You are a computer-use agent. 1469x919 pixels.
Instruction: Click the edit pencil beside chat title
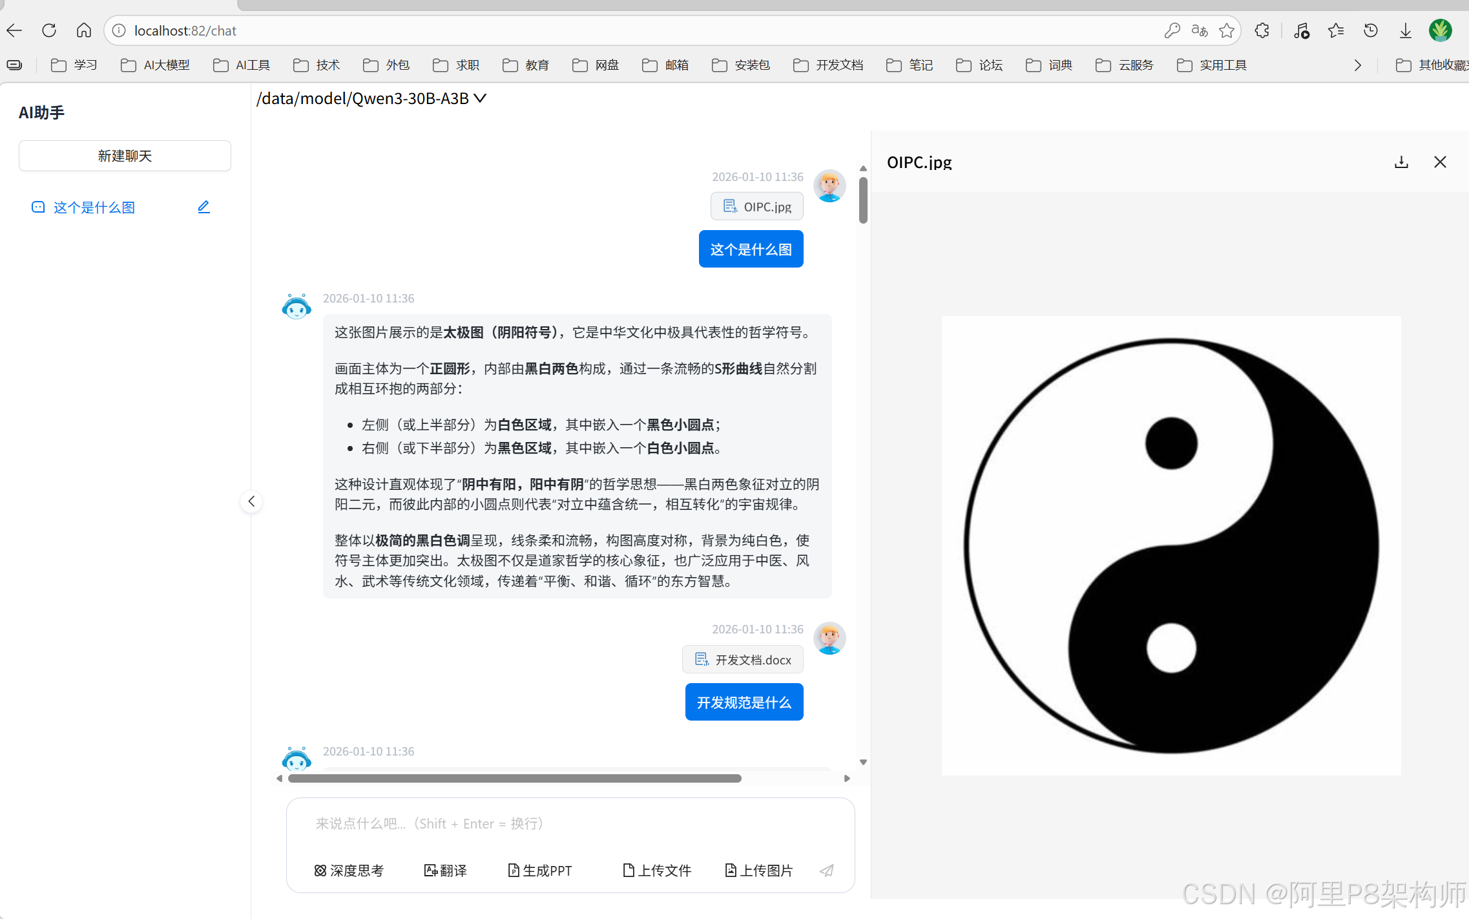203,207
